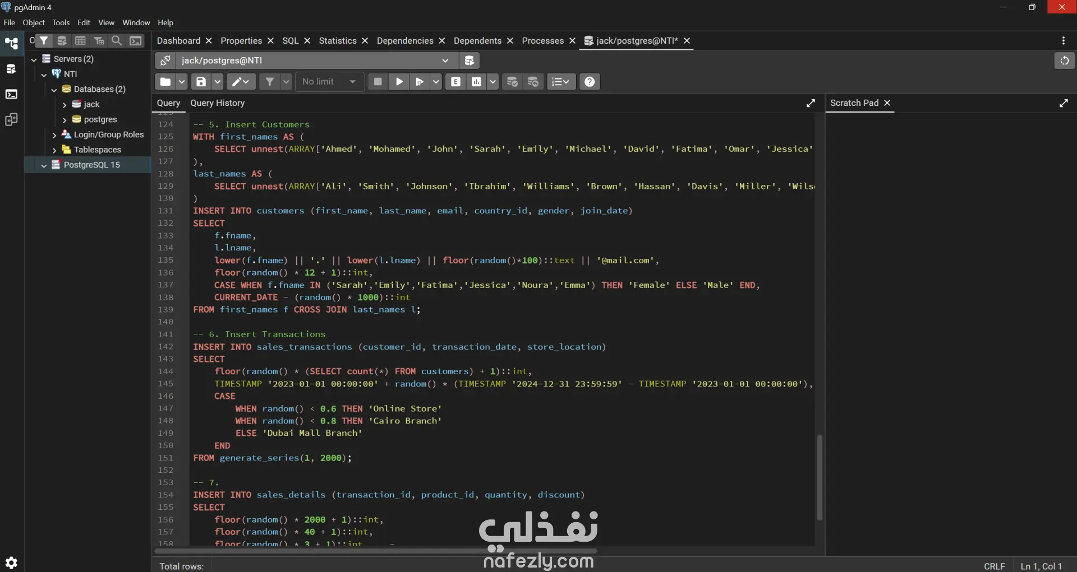Click the reset layout icon at top right
The width and height of the screenshot is (1077, 572).
1064,61
